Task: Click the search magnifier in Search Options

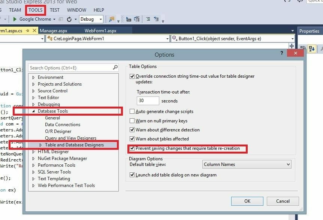Action: click(115, 68)
